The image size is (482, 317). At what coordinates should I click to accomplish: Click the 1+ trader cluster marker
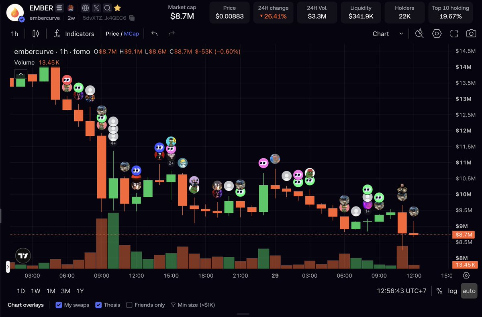pyautogui.click(x=367, y=211)
